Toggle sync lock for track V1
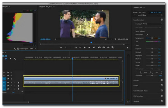 pyautogui.click(x=8, y=79)
